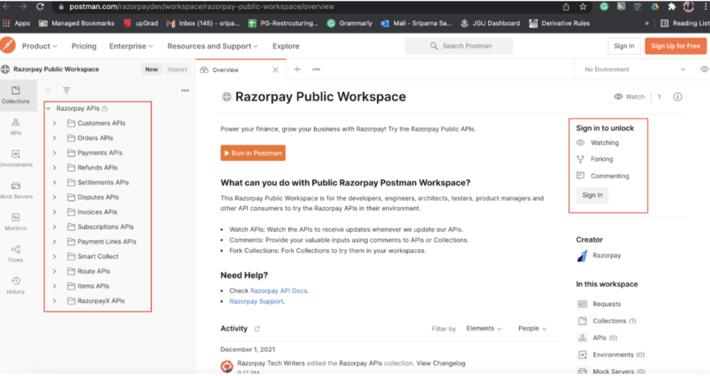Open the Environments sidebar panel
The height and width of the screenshot is (376, 710).
[x=16, y=159]
